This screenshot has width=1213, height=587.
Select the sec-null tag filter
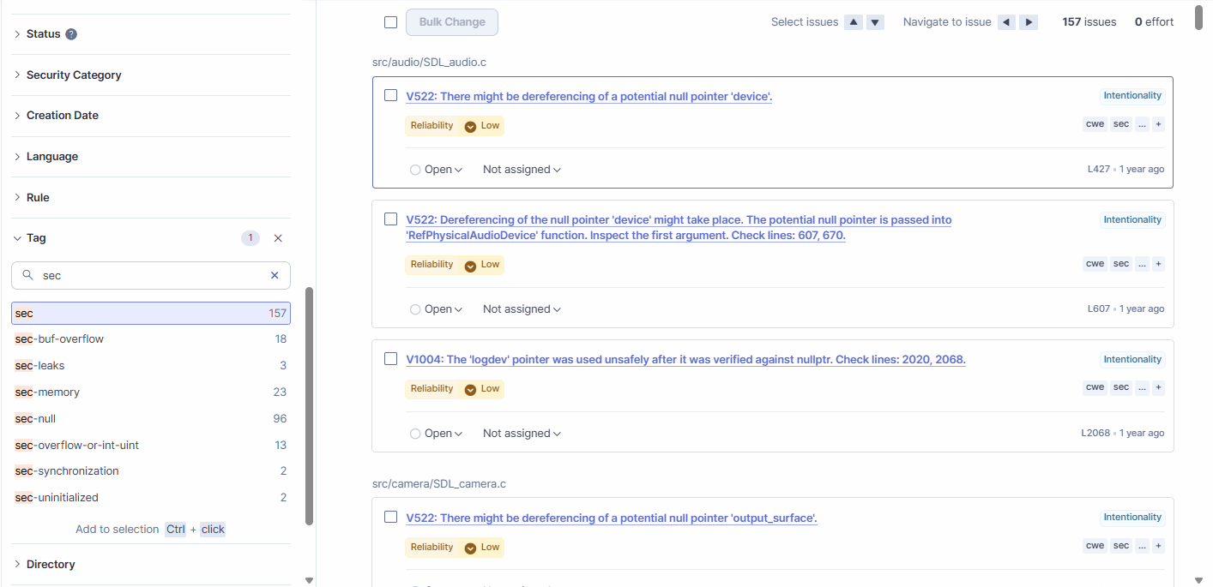click(x=35, y=419)
